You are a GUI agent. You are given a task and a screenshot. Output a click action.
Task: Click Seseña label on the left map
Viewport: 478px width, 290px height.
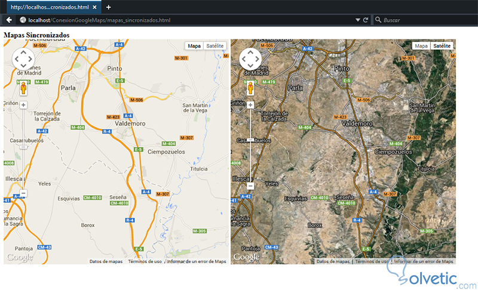click(x=118, y=197)
